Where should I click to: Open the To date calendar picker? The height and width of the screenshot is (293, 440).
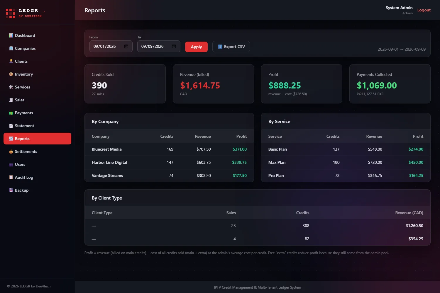click(174, 46)
